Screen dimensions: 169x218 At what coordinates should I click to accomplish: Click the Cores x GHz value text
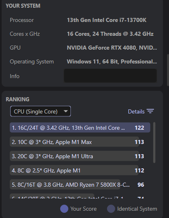point(110,34)
